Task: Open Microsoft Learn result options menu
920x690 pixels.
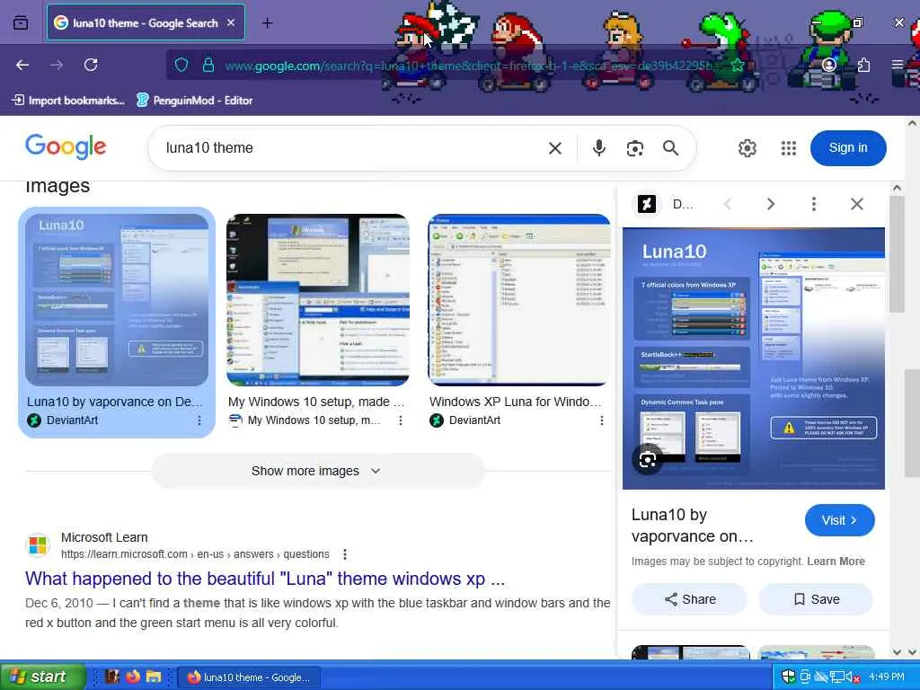Action: pos(345,553)
